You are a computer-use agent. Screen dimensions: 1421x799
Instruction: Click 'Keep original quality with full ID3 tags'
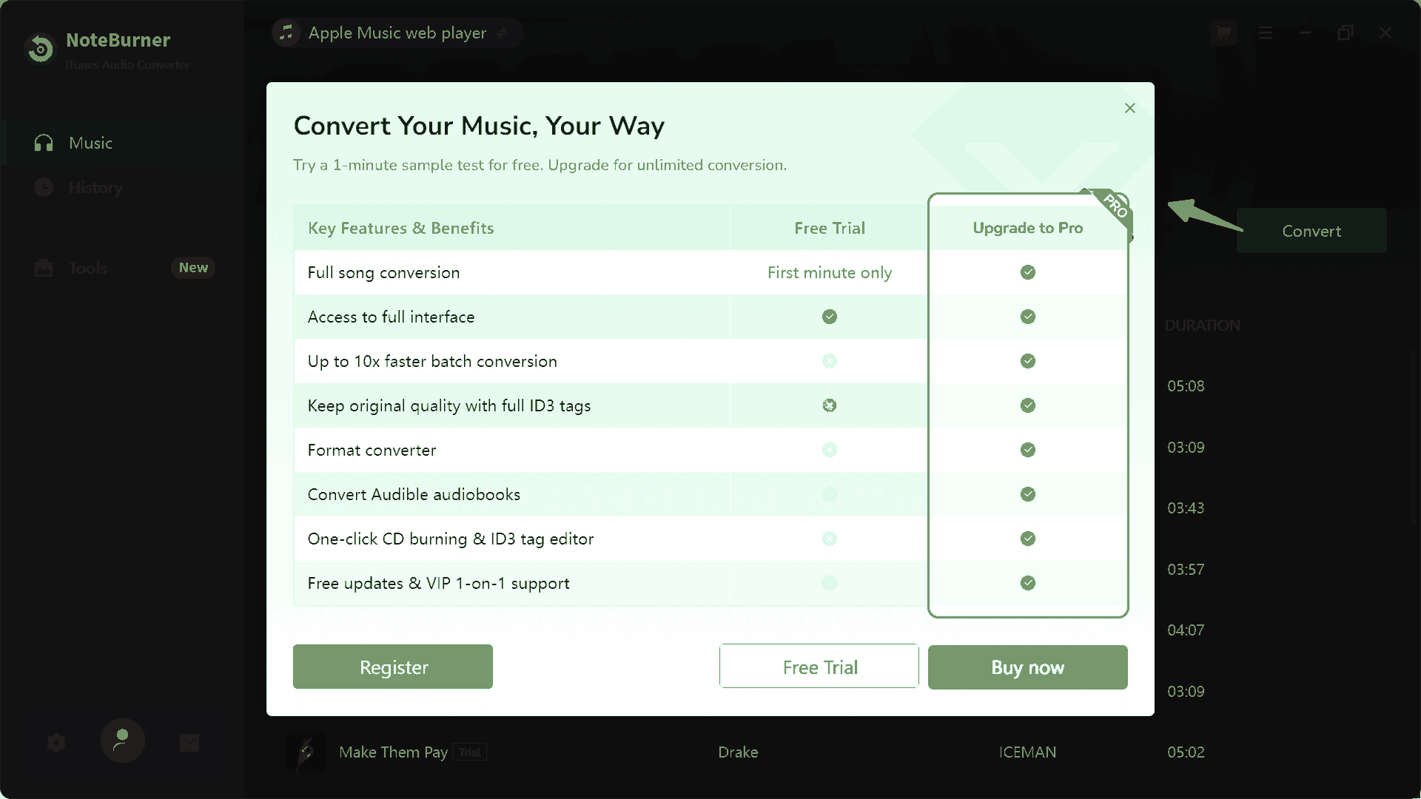(x=449, y=405)
